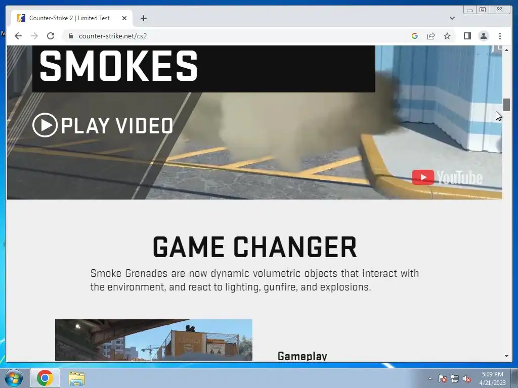Open the Windows Start menu
The width and height of the screenshot is (518, 388).
point(14,378)
